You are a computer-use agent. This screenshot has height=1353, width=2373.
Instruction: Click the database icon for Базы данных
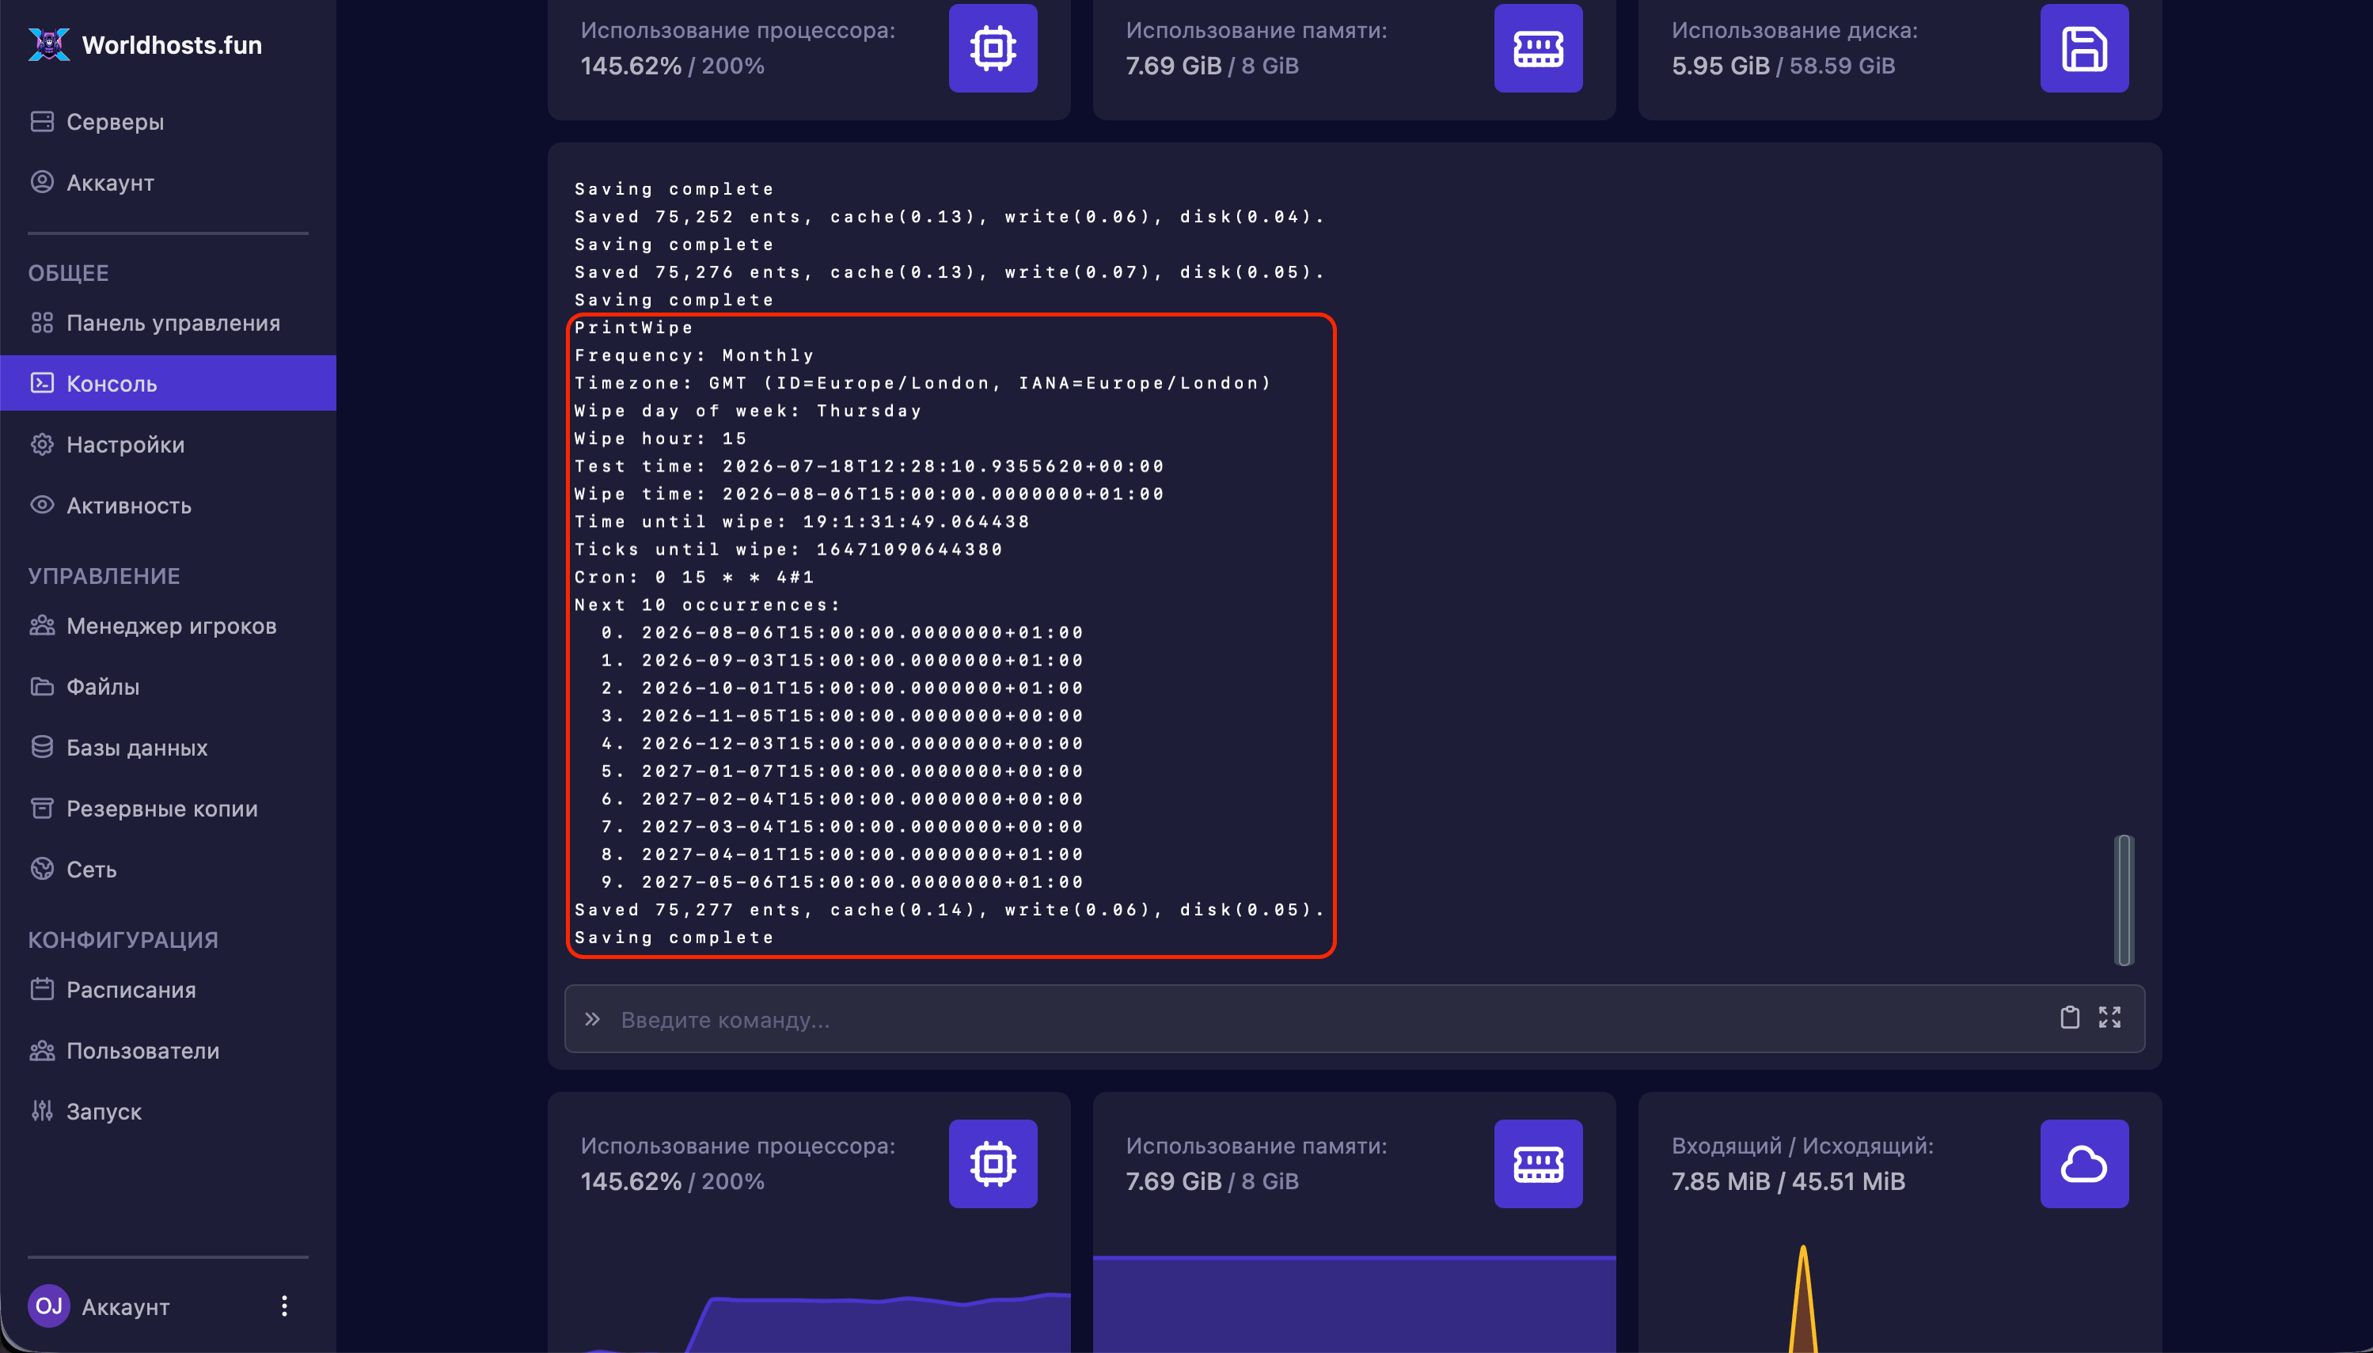[x=42, y=746]
